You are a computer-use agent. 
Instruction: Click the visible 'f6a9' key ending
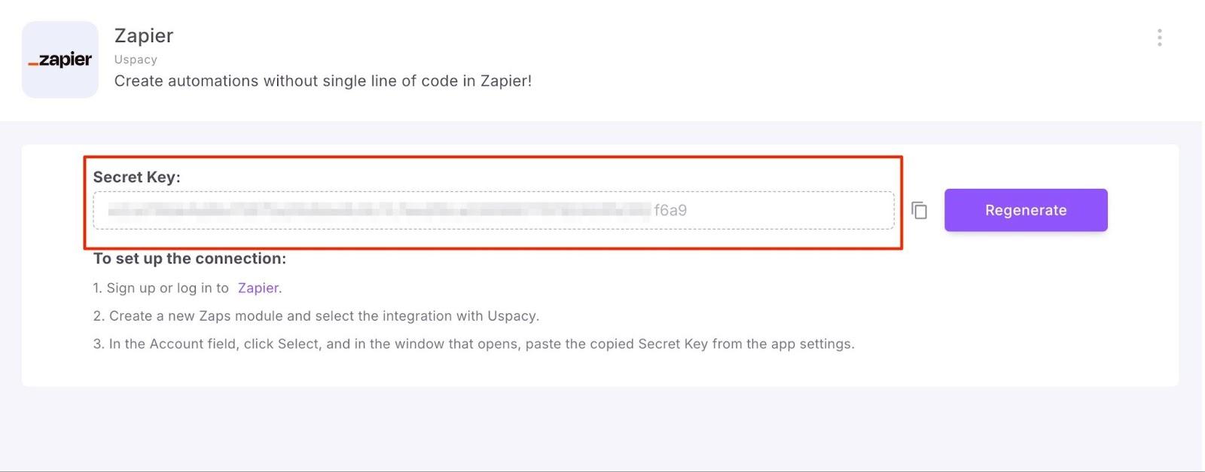point(670,210)
